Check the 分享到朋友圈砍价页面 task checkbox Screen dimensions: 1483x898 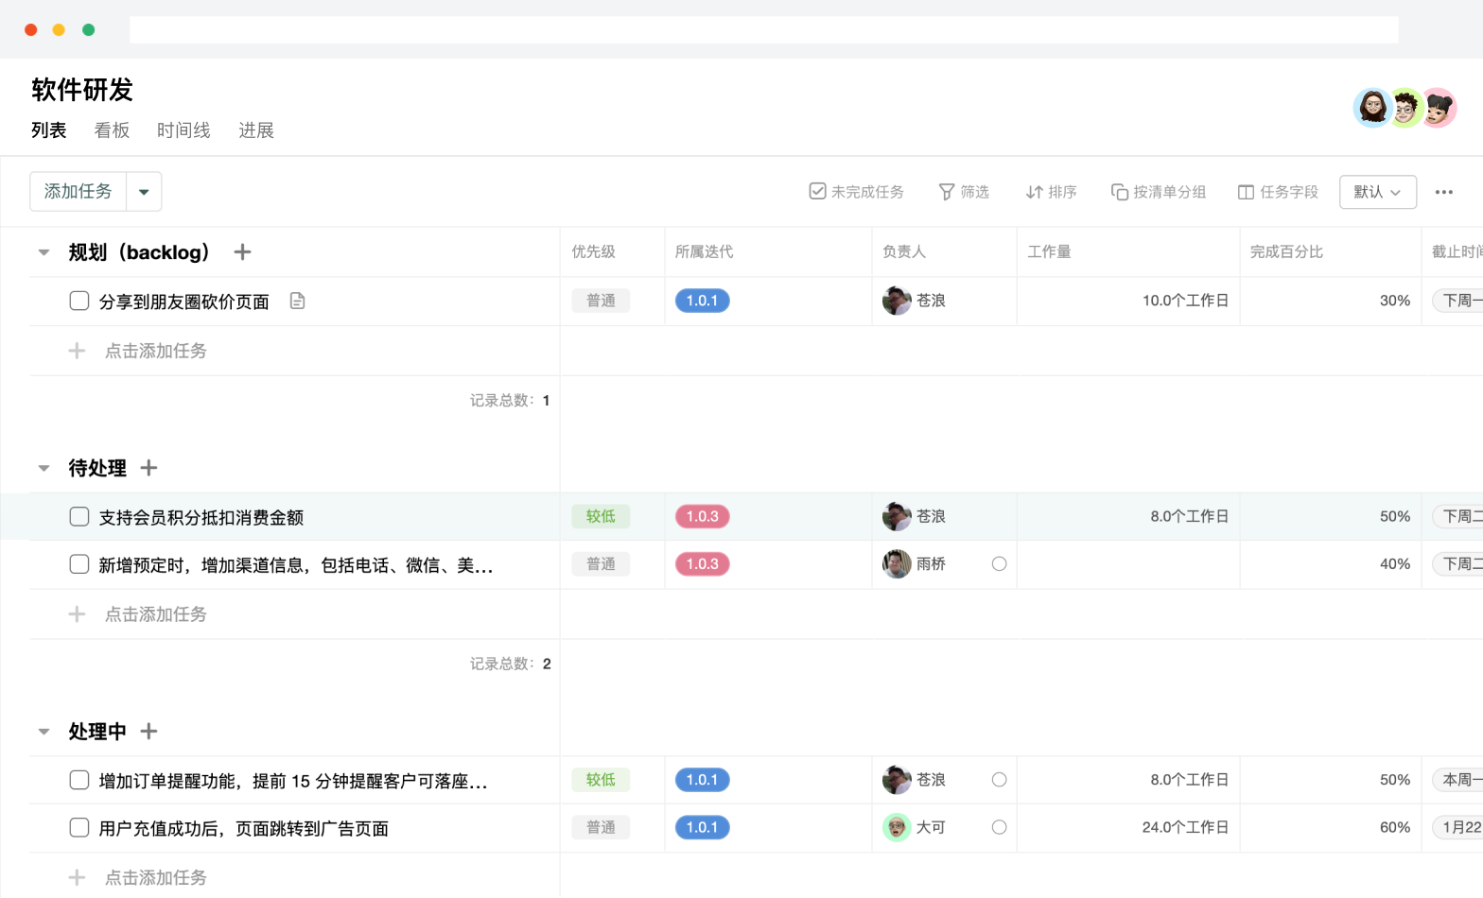coord(79,301)
